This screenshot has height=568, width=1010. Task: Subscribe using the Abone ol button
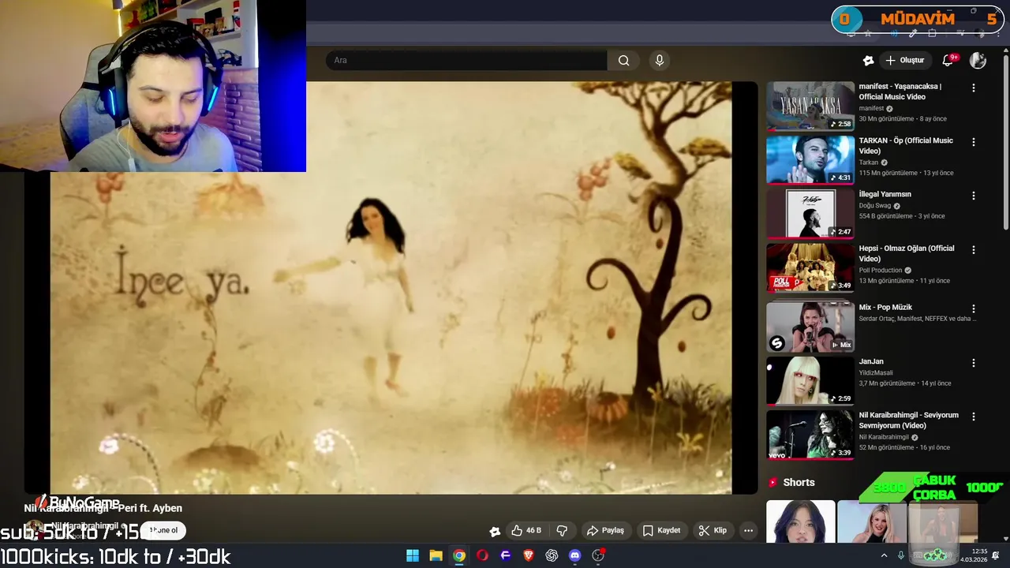(x=163, y=530)
